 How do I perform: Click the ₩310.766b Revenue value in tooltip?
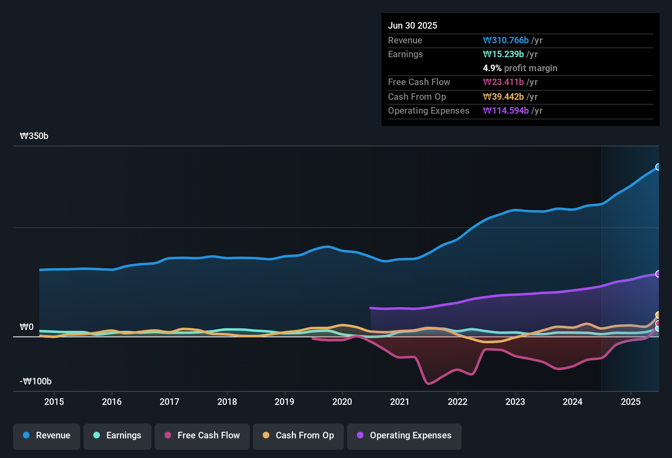(506, 40)
